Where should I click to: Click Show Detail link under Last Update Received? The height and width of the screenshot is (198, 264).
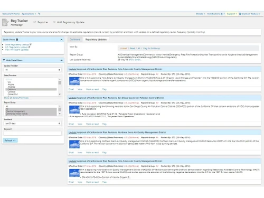coord(135,60)
